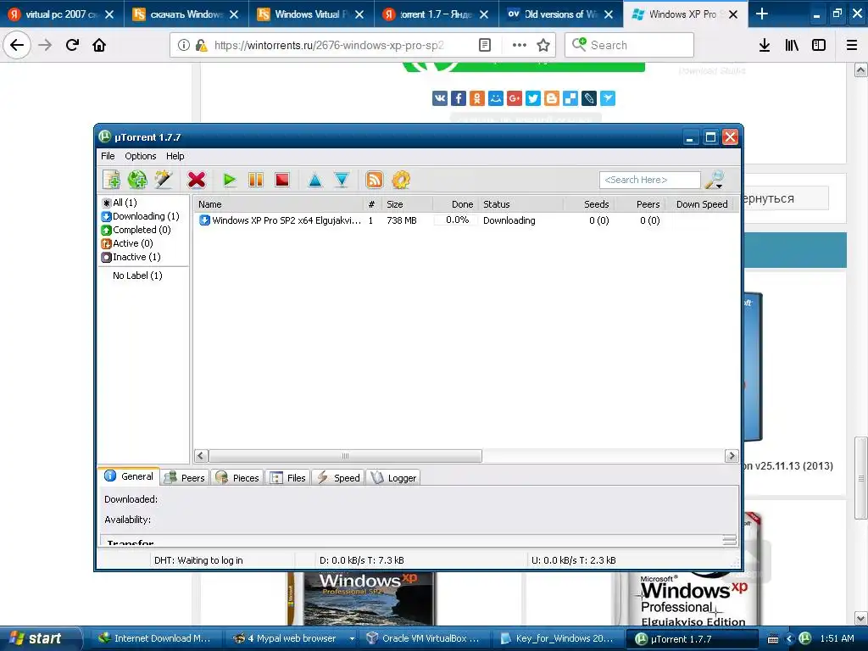Click Windows Start button
This screenshot has height=651, width=868.
(x=39, y=638)
